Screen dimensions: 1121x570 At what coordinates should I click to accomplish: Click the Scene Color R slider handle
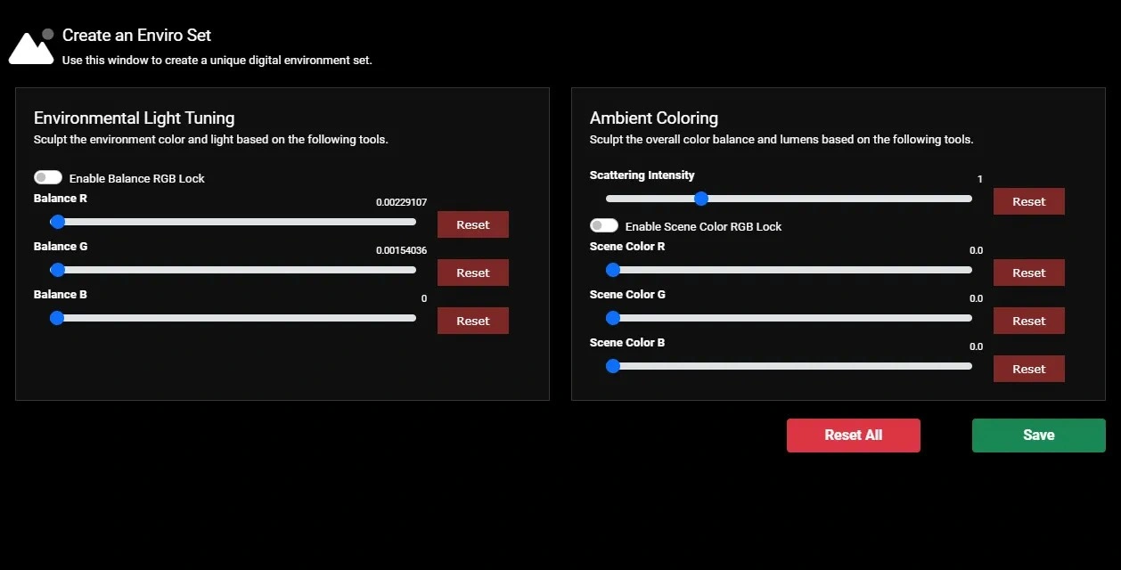pyautogui.click(x=613, y=270)
